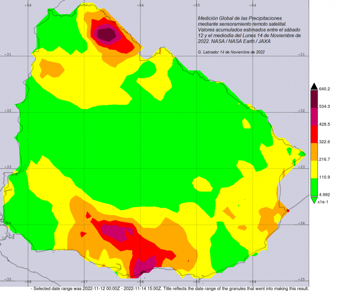Click the 640.2 legend value label
The width and height of the screenshot is (343, 291).
point(324,89)
